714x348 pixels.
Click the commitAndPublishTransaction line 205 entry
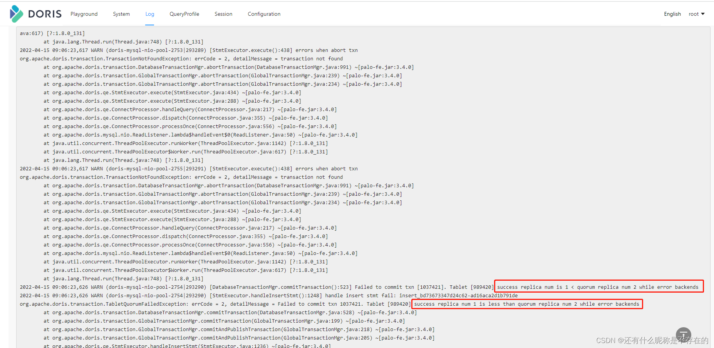[239, 338]
